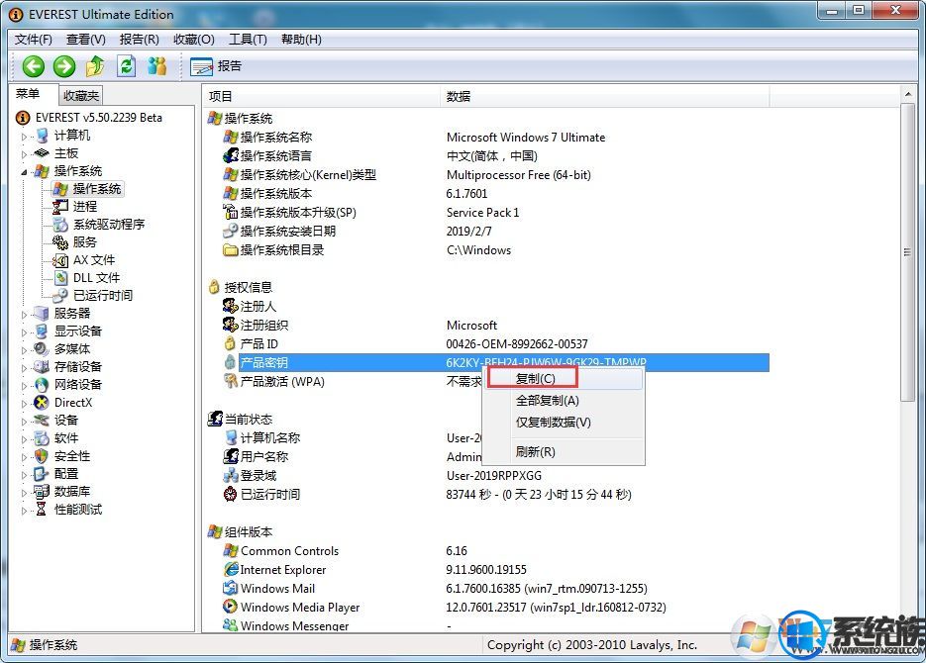
Task: Click the scrollbar up arrow
Action: pos(907,94)
